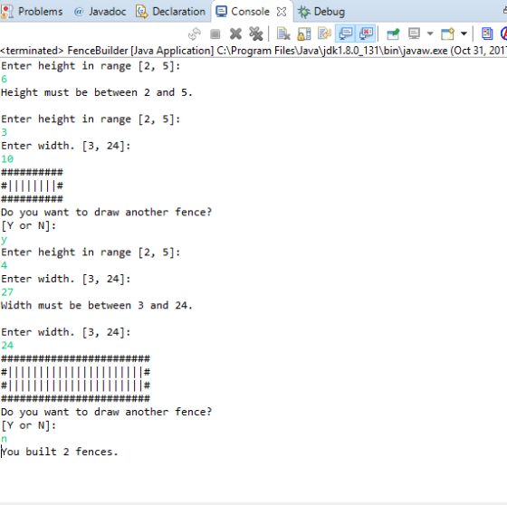Click the green input value 4
Viewport: 507px width, 505px height.
(x=4, y=265)
